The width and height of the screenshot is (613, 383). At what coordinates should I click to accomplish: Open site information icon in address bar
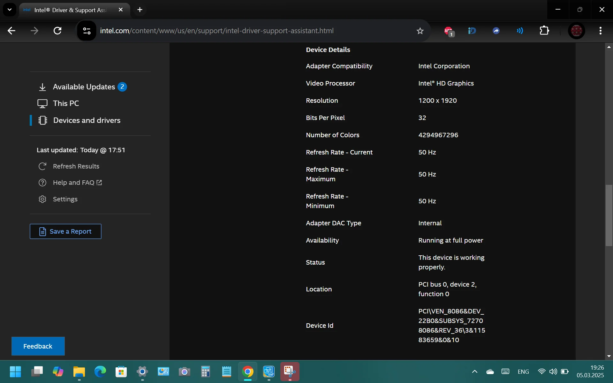[87, 31]
